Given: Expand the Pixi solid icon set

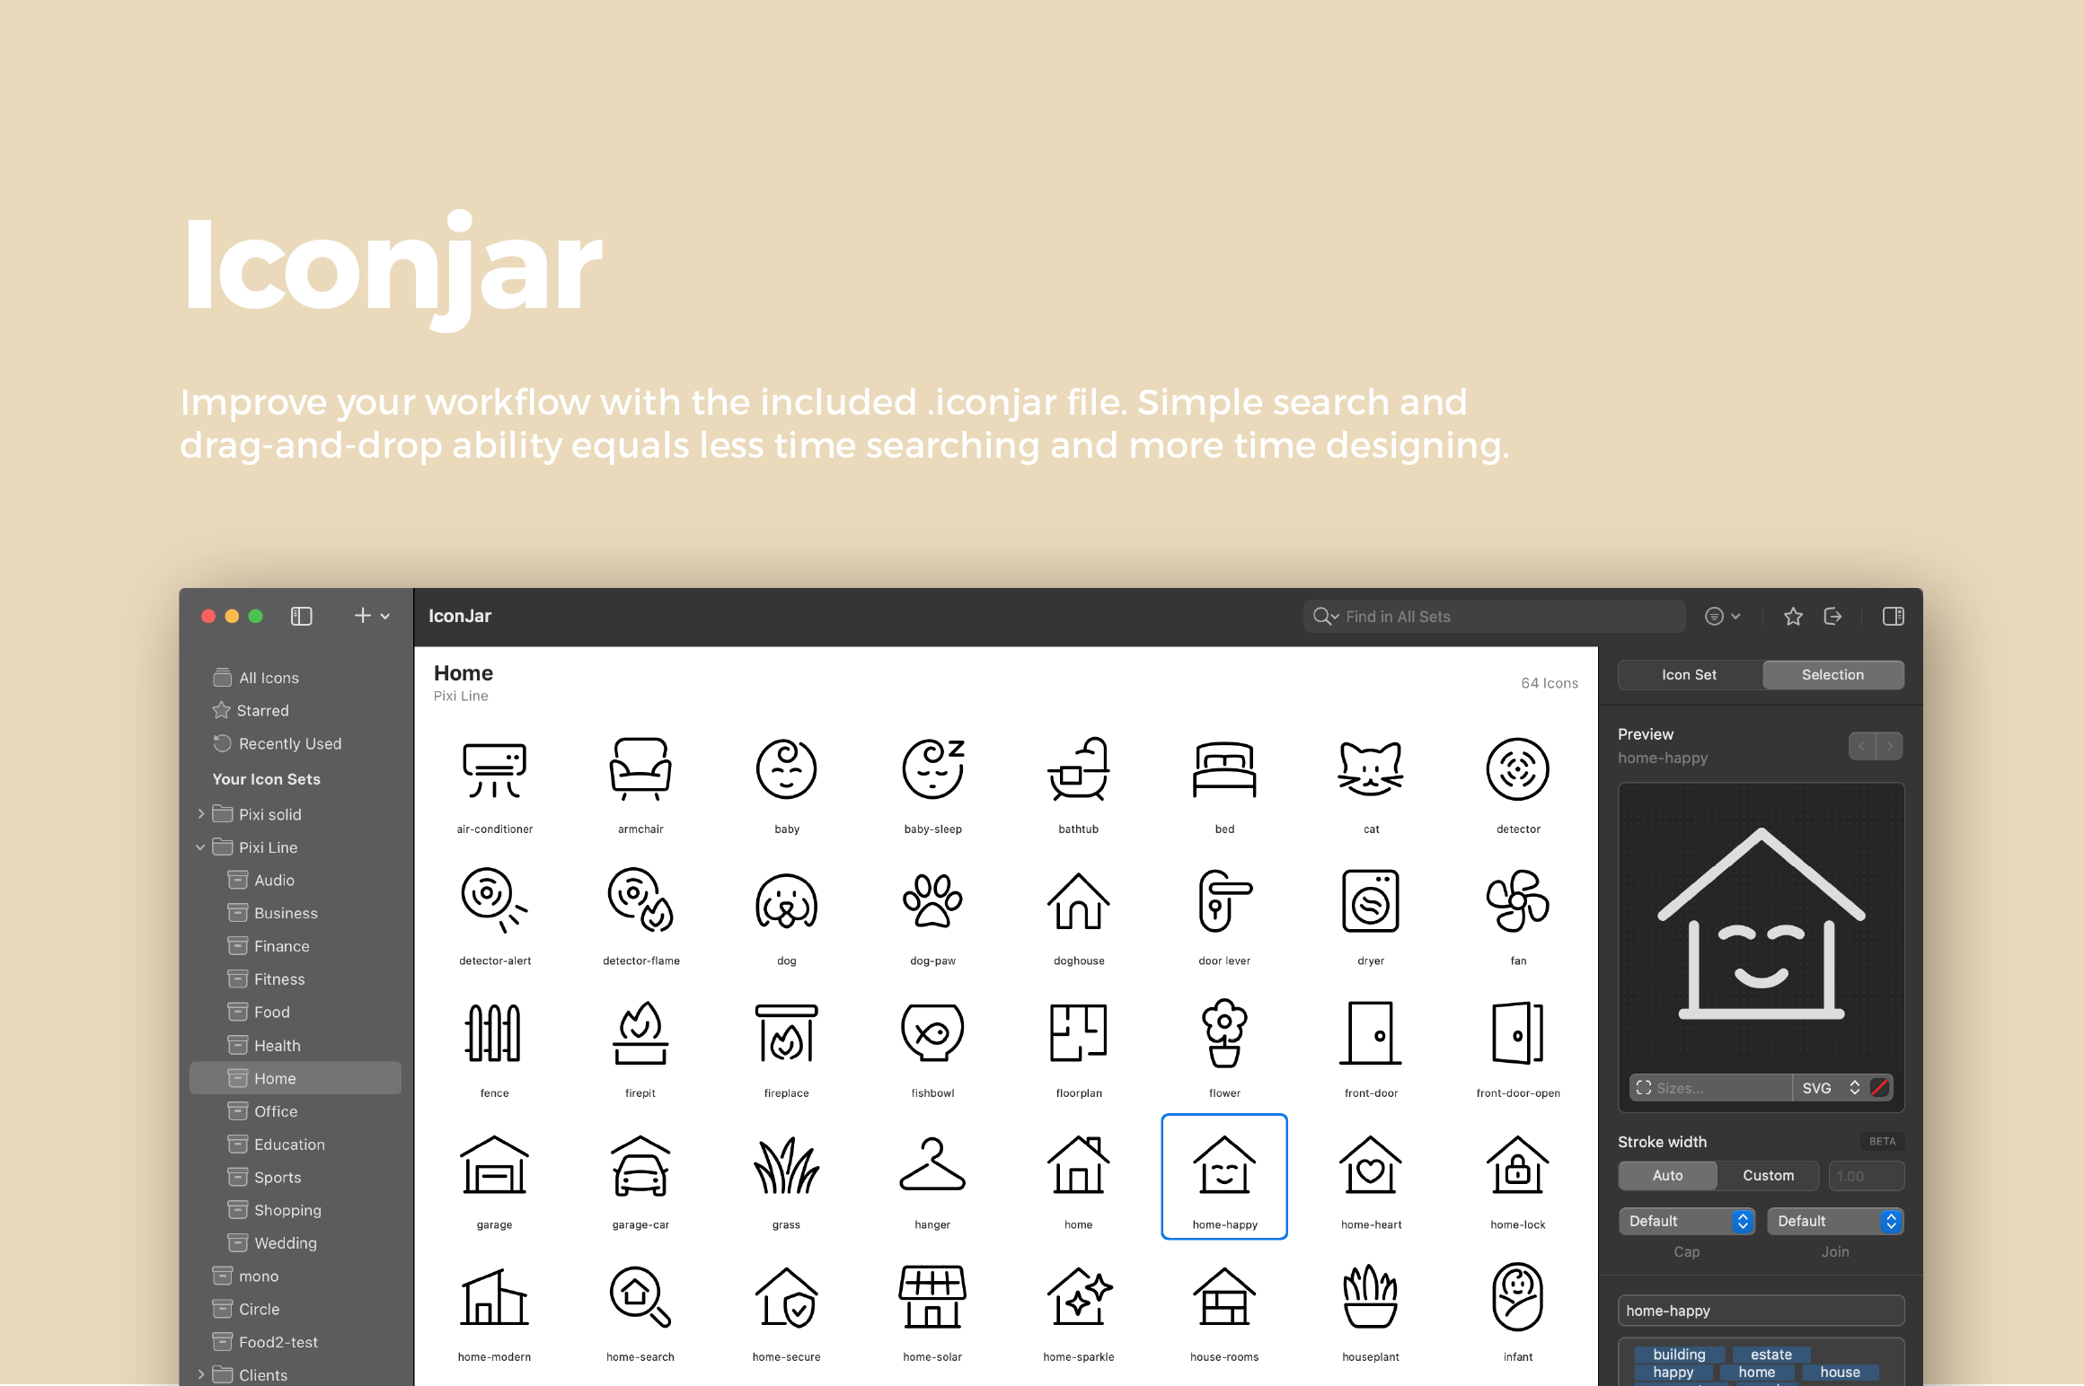Looking at the screenshot, I should (199, 814).
